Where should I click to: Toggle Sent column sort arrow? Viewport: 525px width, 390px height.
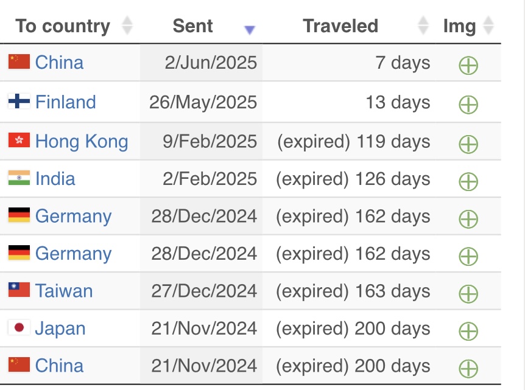(250, 30)
